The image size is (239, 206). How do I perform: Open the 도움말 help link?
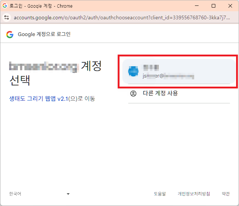[x=160, y=194]
